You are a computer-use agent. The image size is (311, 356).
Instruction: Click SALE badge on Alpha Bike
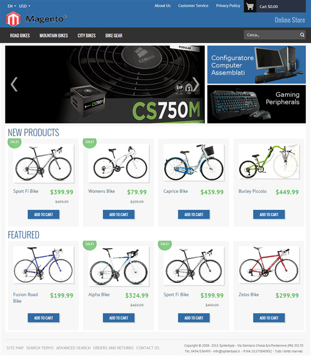tap(90, 245)
